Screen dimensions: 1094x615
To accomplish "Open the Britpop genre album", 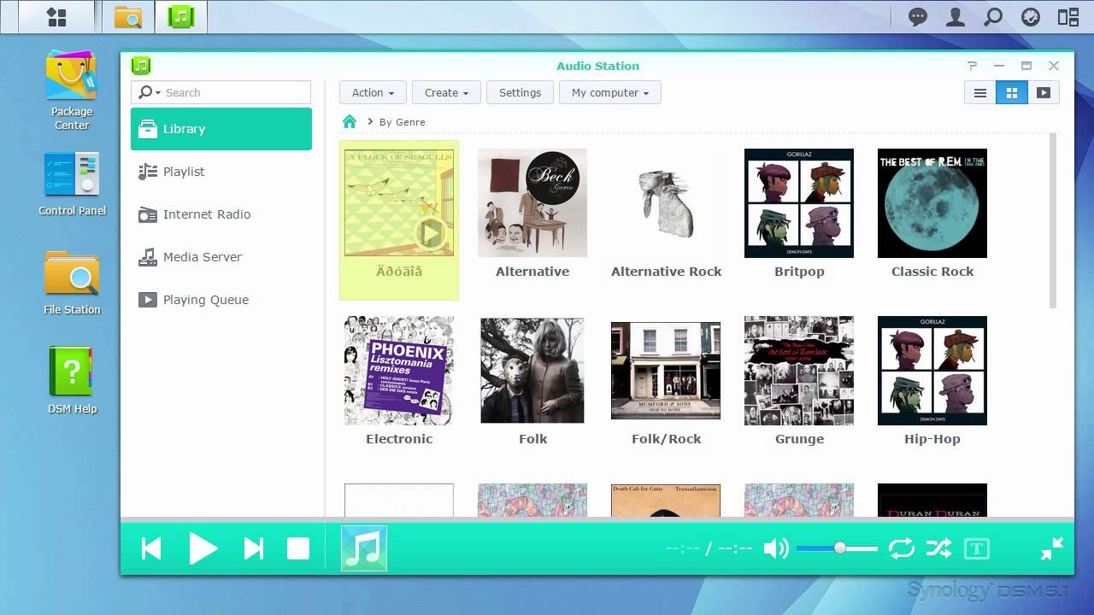I will click(799, 203).
